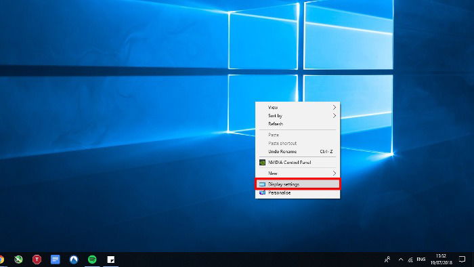The image size is (474, 267).
Task: Expand the New submenu
Action: 298,173
